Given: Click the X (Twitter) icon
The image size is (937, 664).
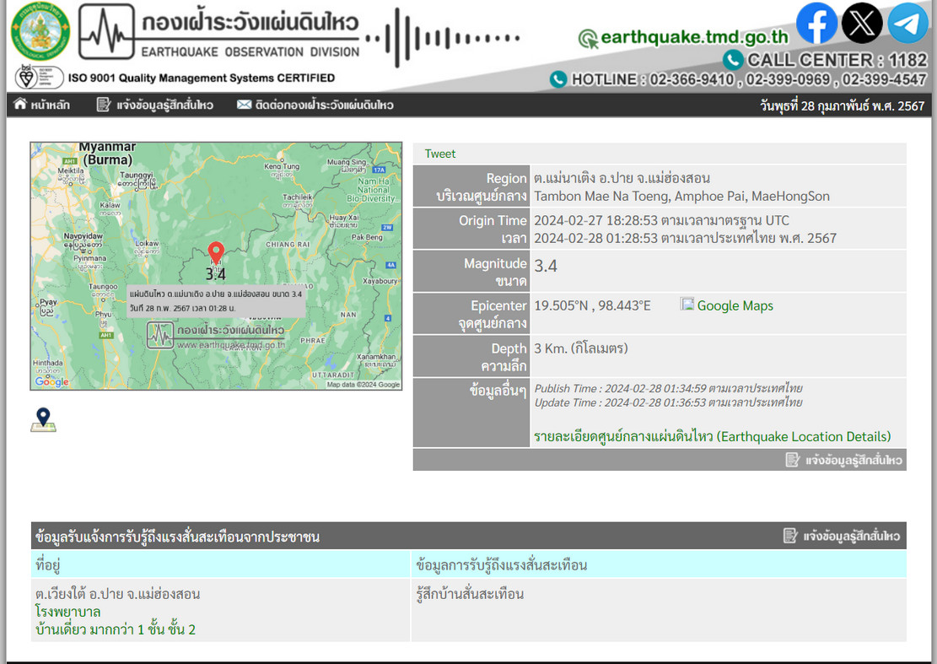Looking at the screenshot, I should (x=862, y=24).
